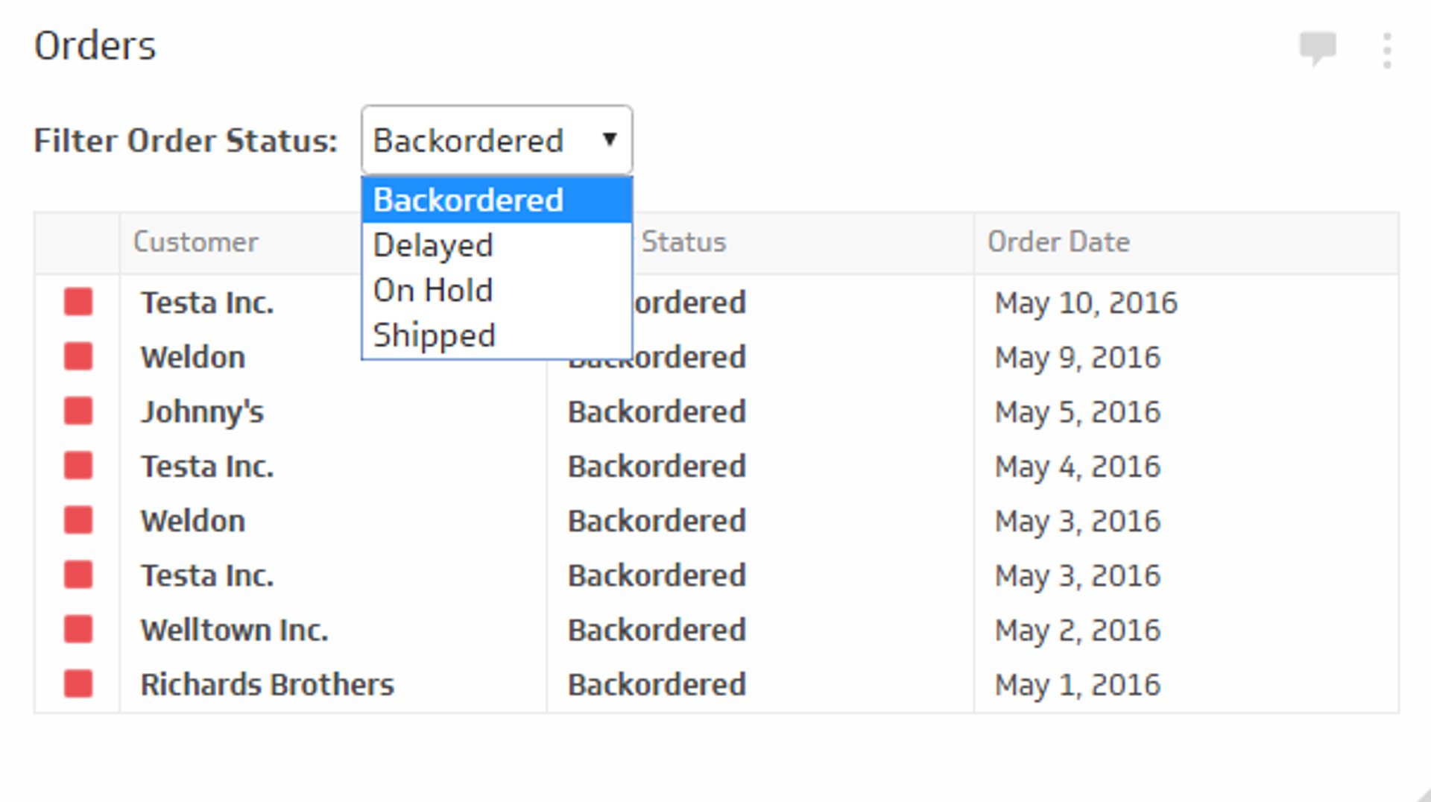
Task: Click the Welltown Inc. customer entry
Action: [234, 629]
